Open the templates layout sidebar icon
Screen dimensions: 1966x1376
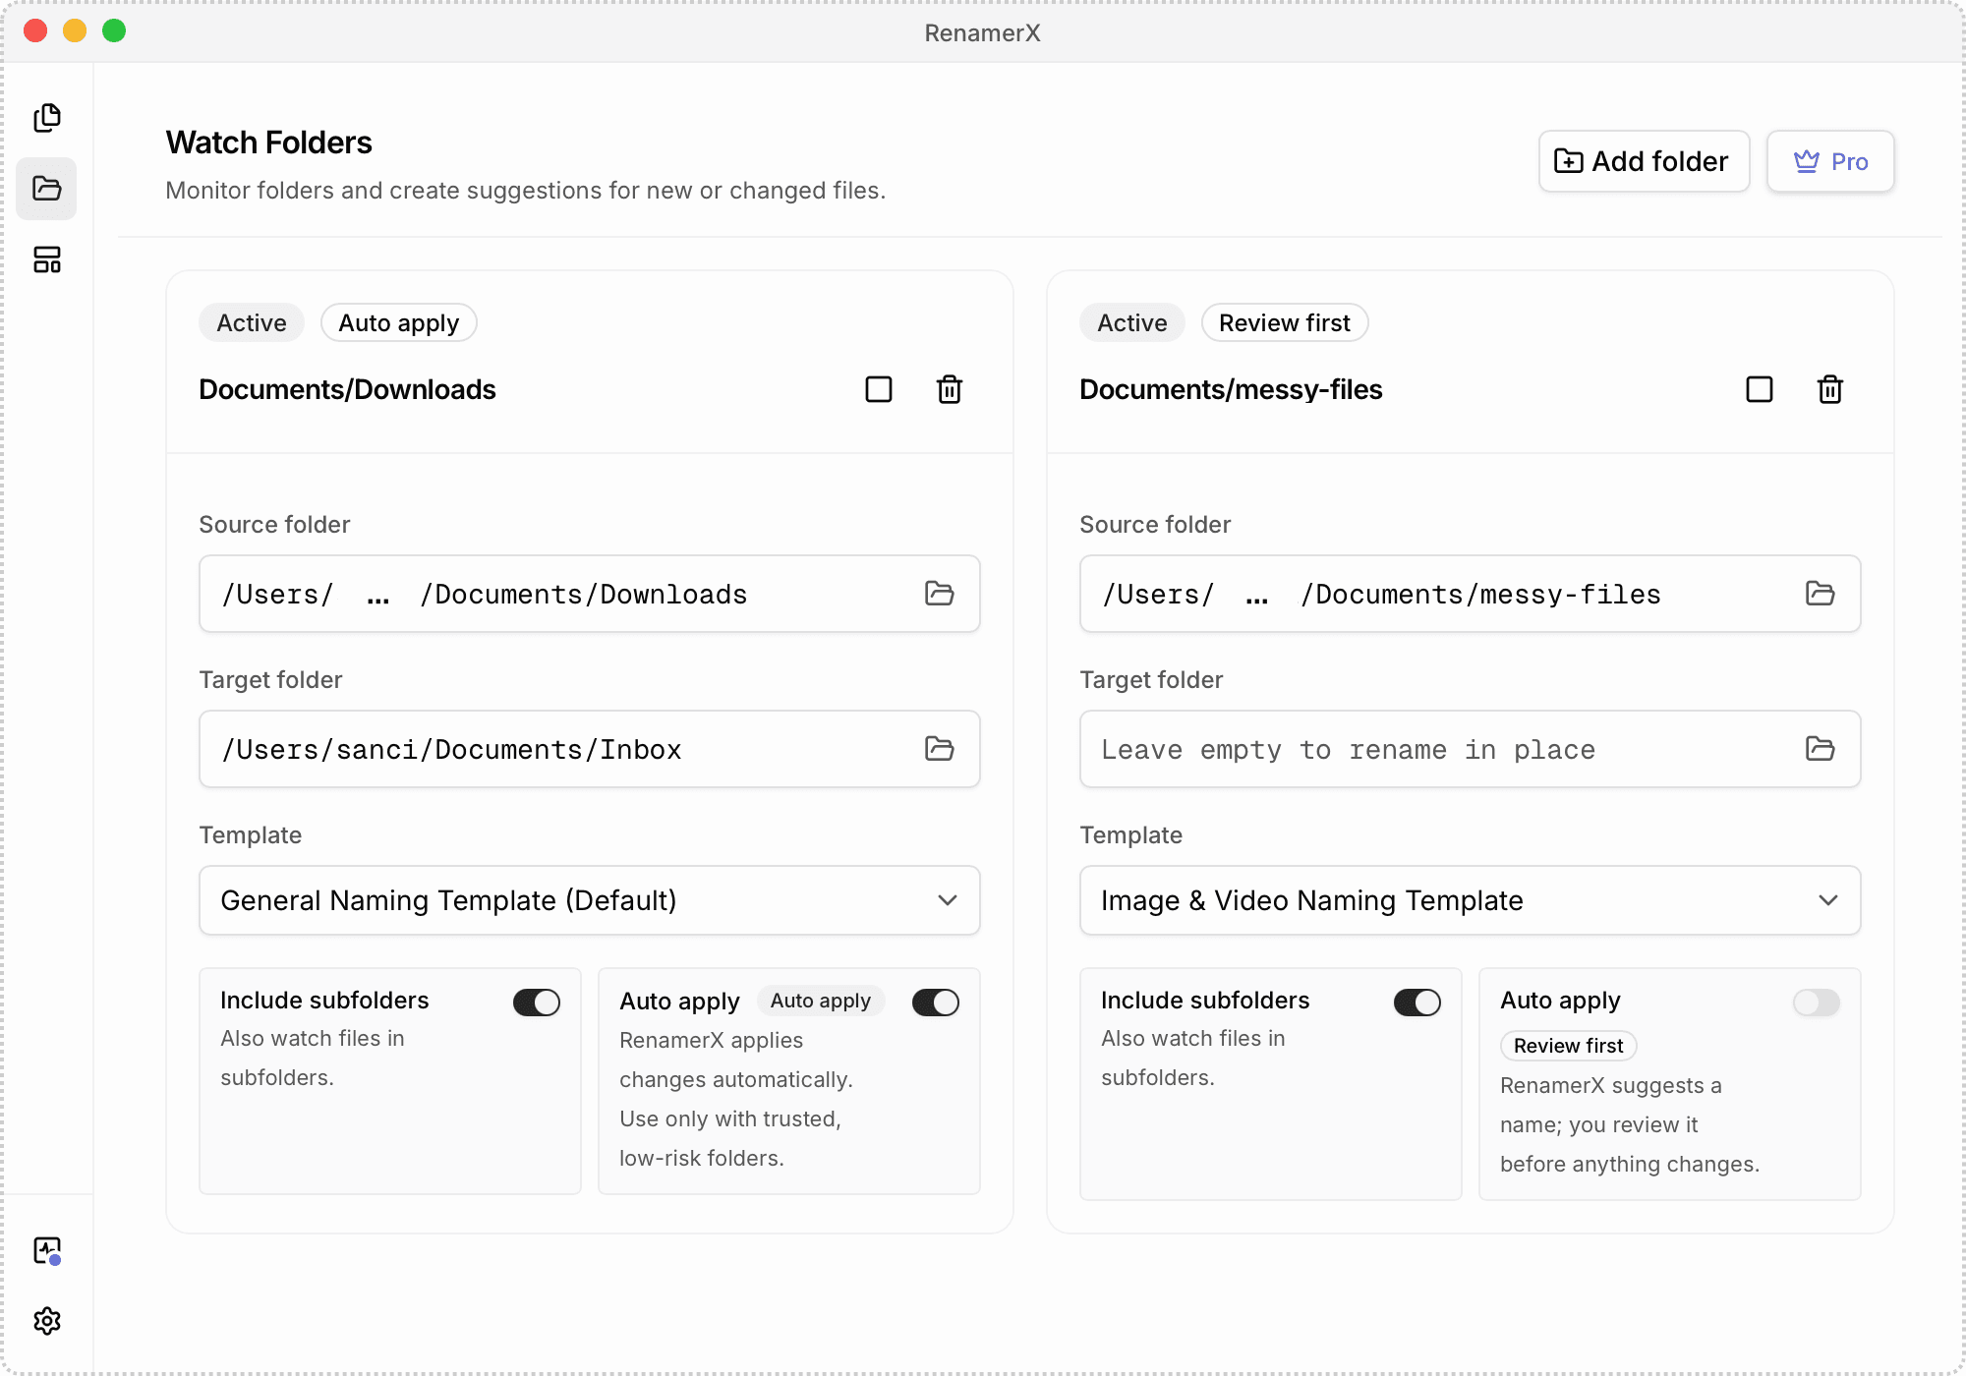[46, 259]
